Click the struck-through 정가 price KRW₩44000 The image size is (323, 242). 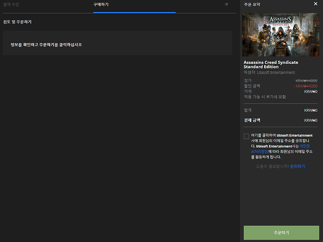[x=306, y=81]
